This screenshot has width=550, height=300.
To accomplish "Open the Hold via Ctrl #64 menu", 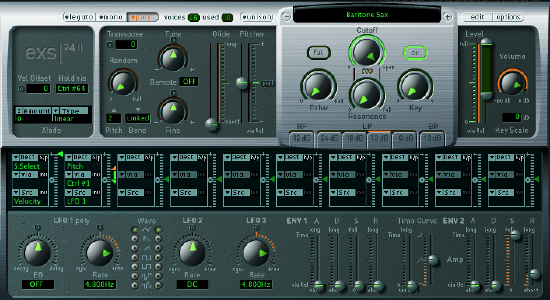I will pyautogui.click(x=72, y=89).
